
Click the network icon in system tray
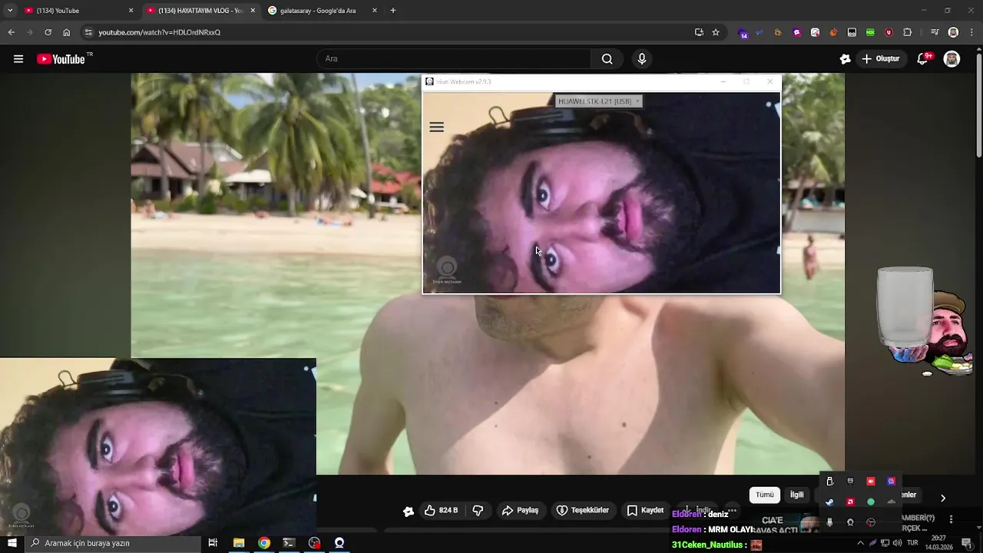[x=885, y=543]
